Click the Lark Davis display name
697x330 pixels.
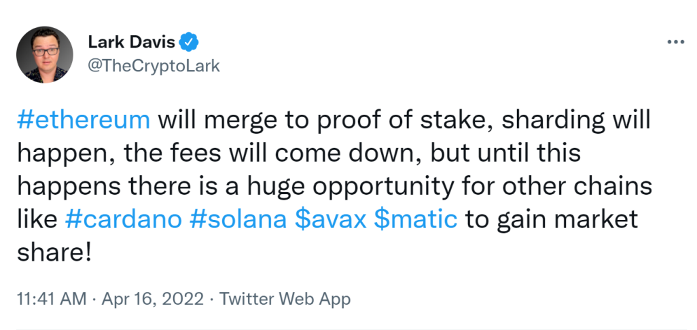[132, 43]
